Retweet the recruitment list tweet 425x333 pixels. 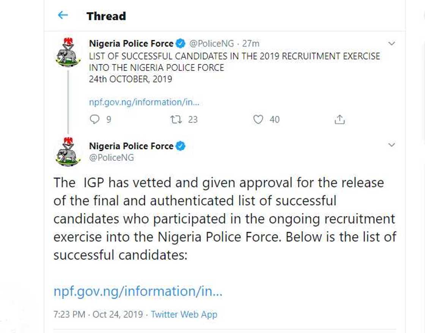[x=176, y=119]
